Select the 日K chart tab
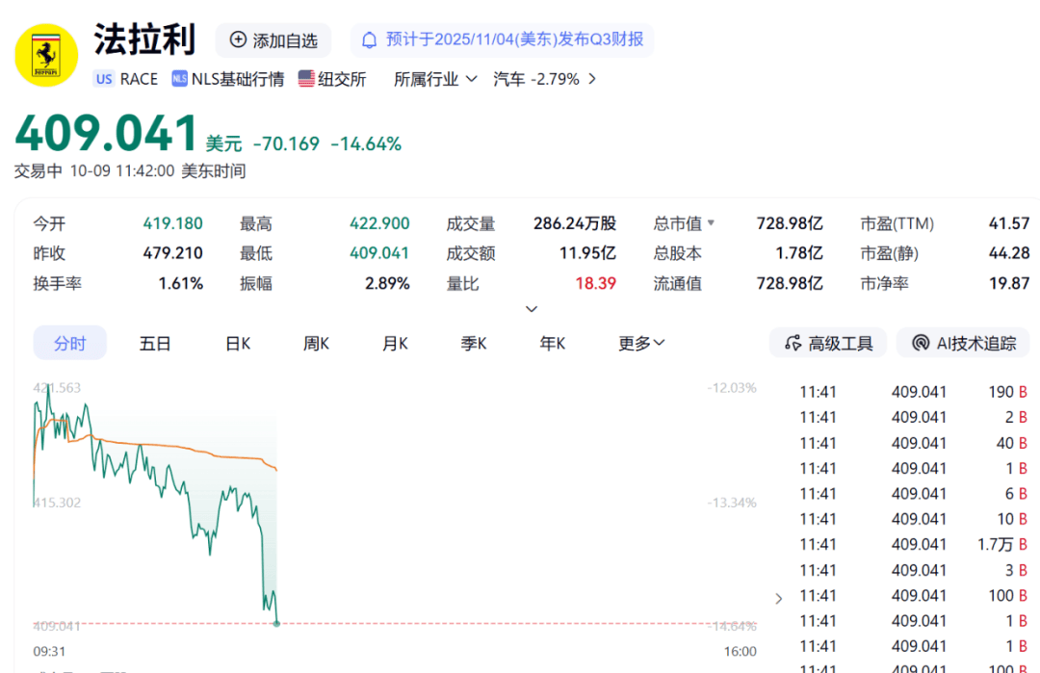Image resolution: width=1040 pixels, height=673 pixels. coord(238,343)
